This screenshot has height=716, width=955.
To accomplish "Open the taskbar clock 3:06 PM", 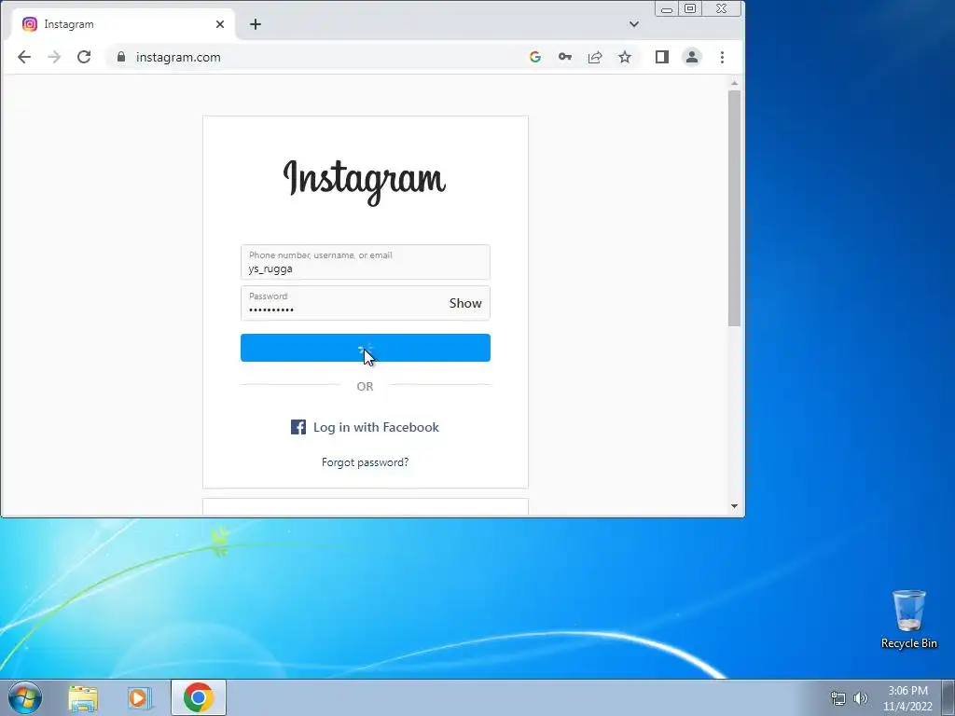I will (x=908, y=698).
